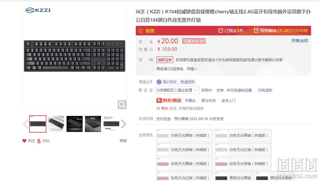The height and width of the screenshot is (181, 320).
Task: Select color option 白色无光黑轴（热插拔）
Action: 185,136
